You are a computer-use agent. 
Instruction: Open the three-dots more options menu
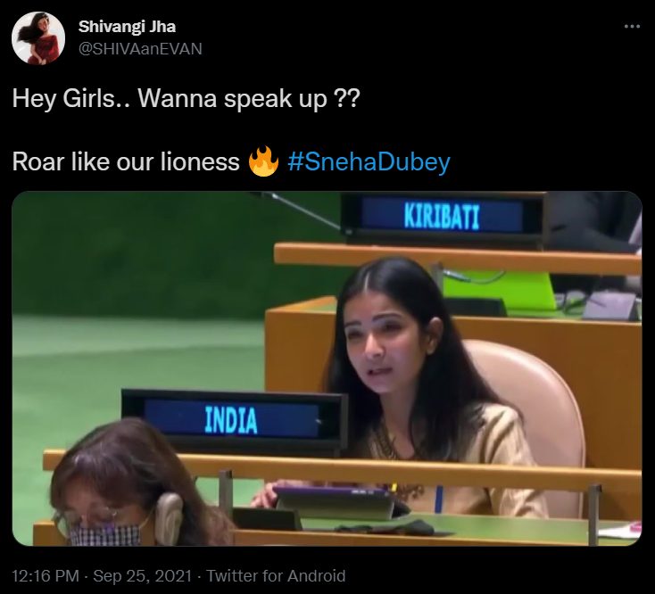click(632, 27)
